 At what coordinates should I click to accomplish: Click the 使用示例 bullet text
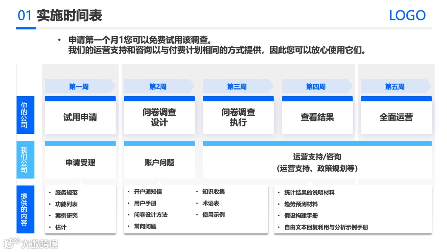tap(214, 215)
